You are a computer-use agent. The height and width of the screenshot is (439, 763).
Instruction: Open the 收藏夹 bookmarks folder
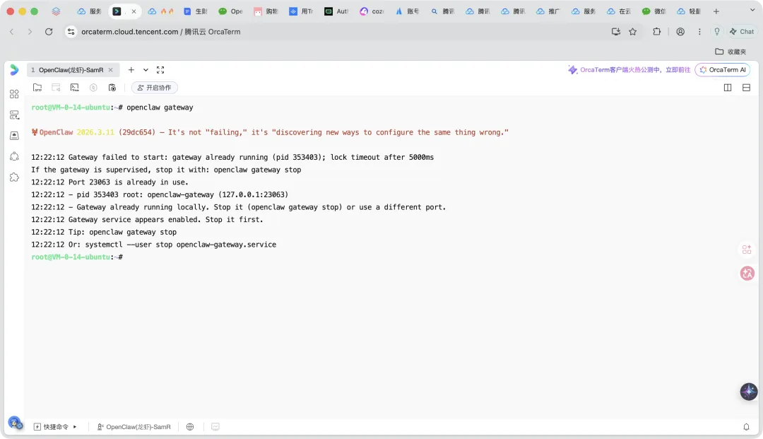click(x=731, y=52)
